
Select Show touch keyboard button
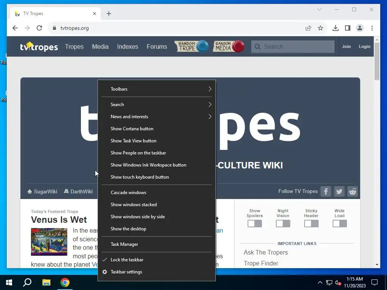pyautogui.click(x=157, y=177)
